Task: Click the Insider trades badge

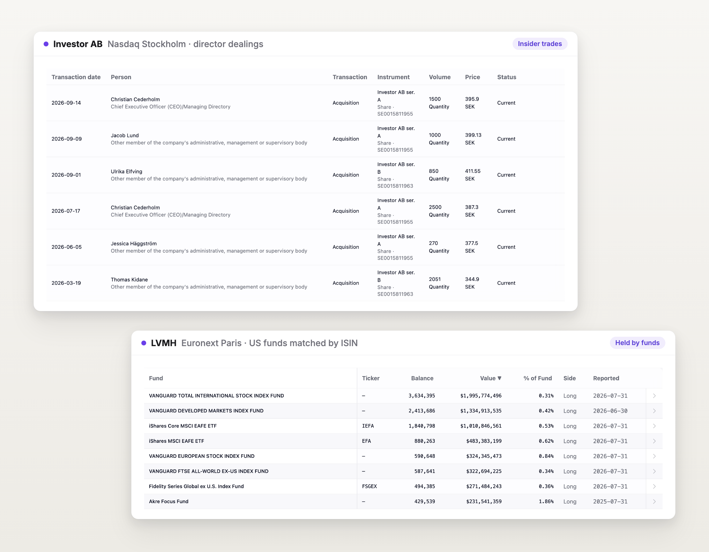Action: point(540,44)
